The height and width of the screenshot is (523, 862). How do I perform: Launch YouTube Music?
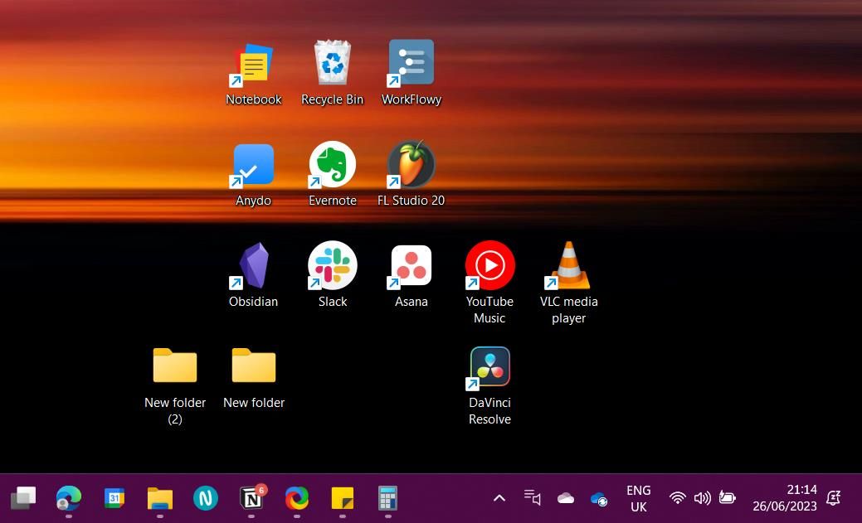[x=489, y=265]
